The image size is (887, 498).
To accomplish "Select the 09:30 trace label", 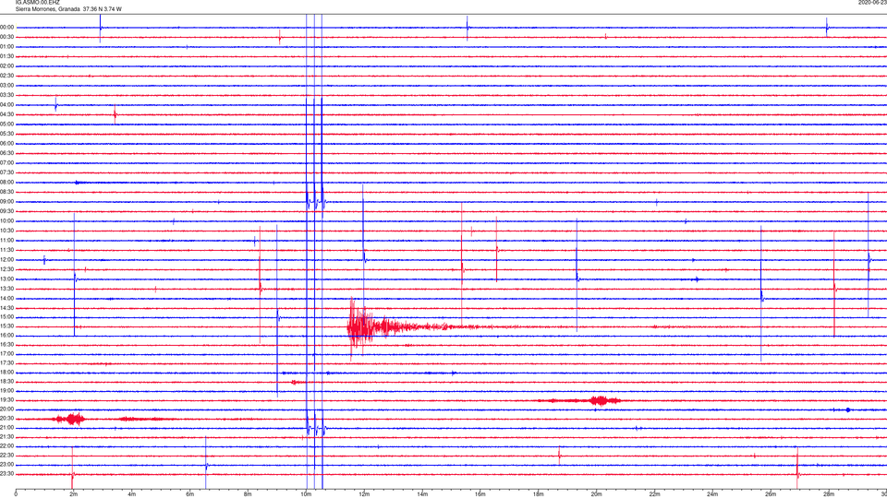I will click(6, 211).
